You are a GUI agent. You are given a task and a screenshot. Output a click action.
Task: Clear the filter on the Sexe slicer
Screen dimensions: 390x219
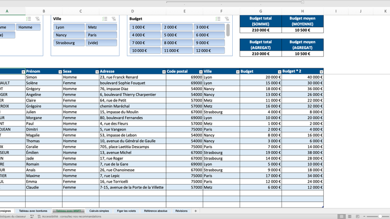[x=38, y=19]
